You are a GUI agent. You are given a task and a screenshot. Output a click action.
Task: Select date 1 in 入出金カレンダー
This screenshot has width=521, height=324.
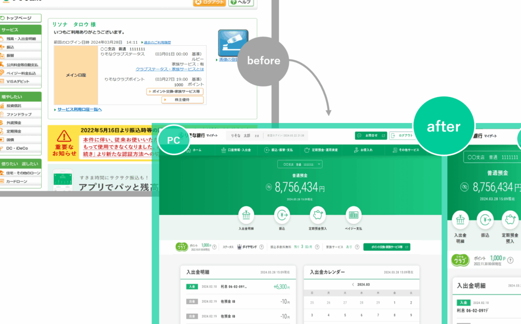[394, 303]
